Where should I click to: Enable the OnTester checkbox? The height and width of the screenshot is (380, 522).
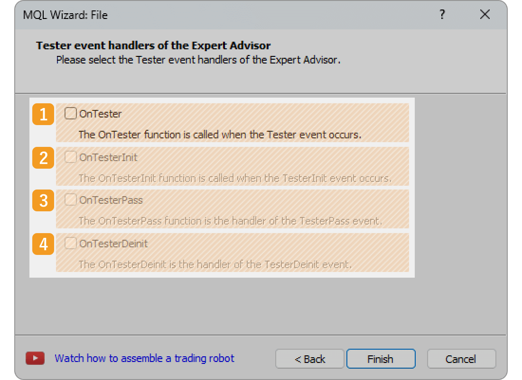[x=71, y=114]
